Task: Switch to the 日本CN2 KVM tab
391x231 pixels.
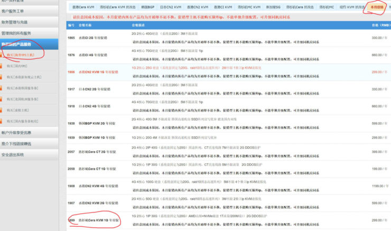Action: pyautogui.click(x=171, y=7)
